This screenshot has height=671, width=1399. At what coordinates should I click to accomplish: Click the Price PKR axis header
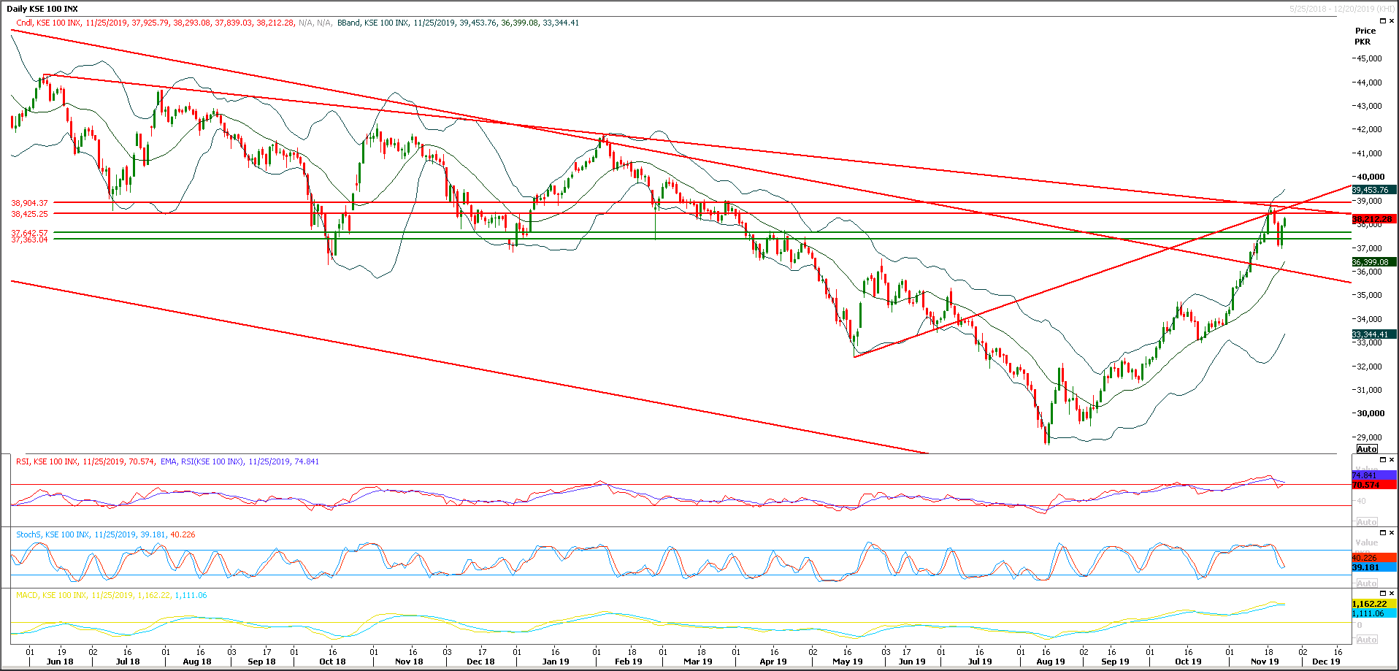coord(1365,36)
